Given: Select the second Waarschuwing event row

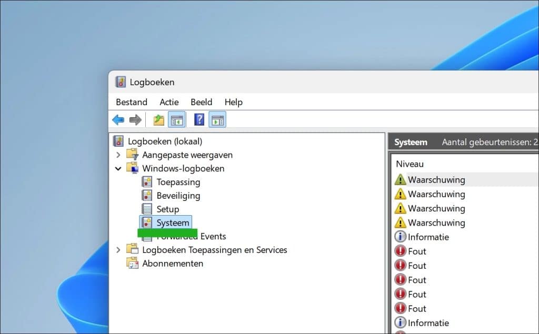Looking at the screenshot, I should (466, 194).
